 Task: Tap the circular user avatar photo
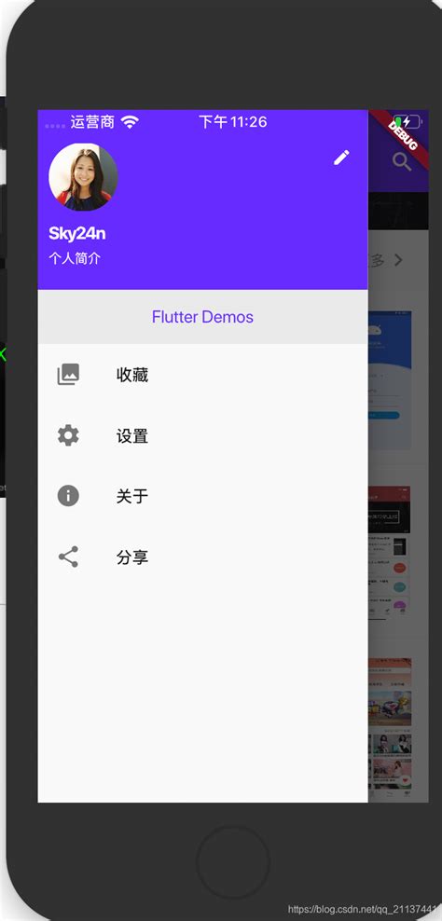point(83,177)
